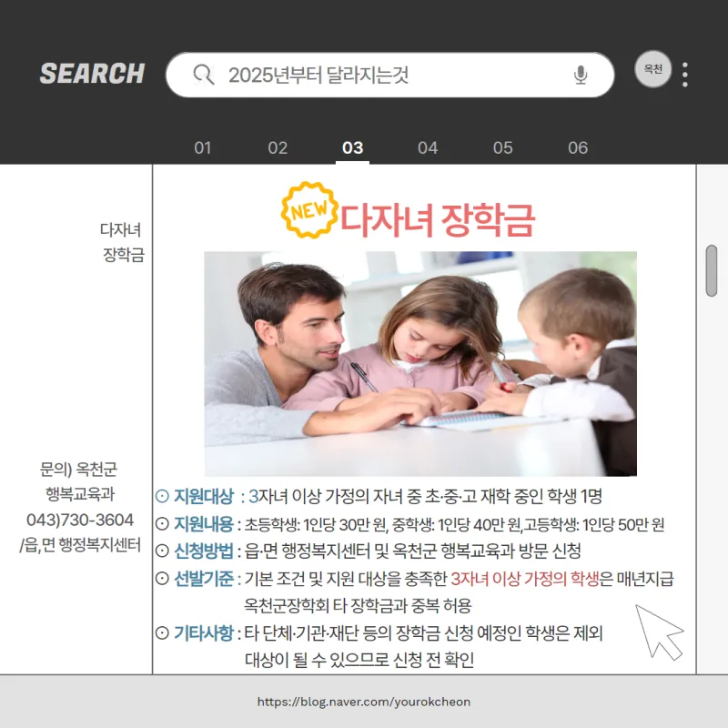Click the vertical scrollbar thumb
Viewport: 728px width, 728px height.
[712, 270]
